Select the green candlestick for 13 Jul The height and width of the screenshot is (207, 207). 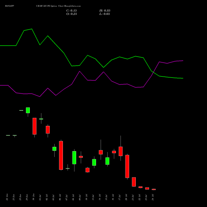94,162
